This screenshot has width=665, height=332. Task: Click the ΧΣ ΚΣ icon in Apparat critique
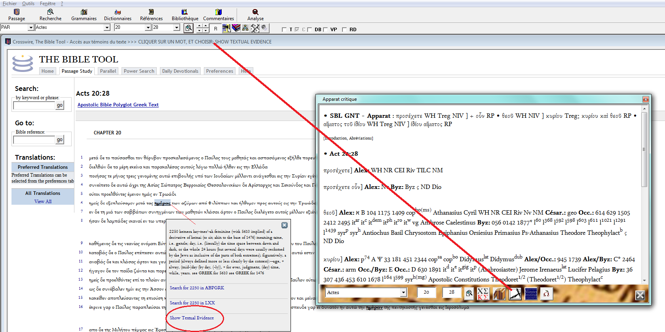(483, 294)
